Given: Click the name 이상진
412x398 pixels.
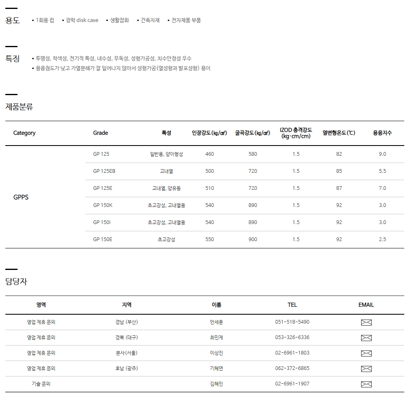Looking at the screenshot, I should tap(216, 353).
